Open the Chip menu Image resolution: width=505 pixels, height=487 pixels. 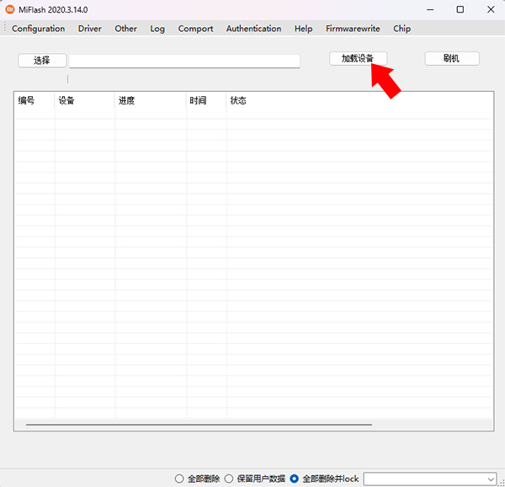point(401,29)
